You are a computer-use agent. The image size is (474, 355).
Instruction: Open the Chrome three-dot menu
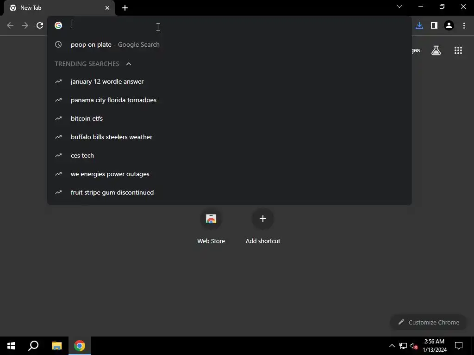pos(464,25)
